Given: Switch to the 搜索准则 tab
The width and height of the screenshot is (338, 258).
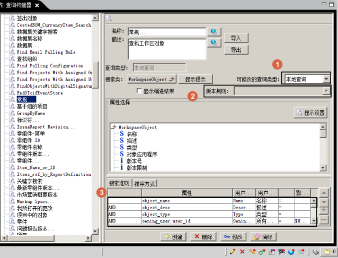Looking at the screenshot, I should click(119, 184).
